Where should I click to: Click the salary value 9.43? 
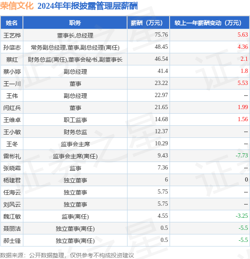(x=162, y=155)
